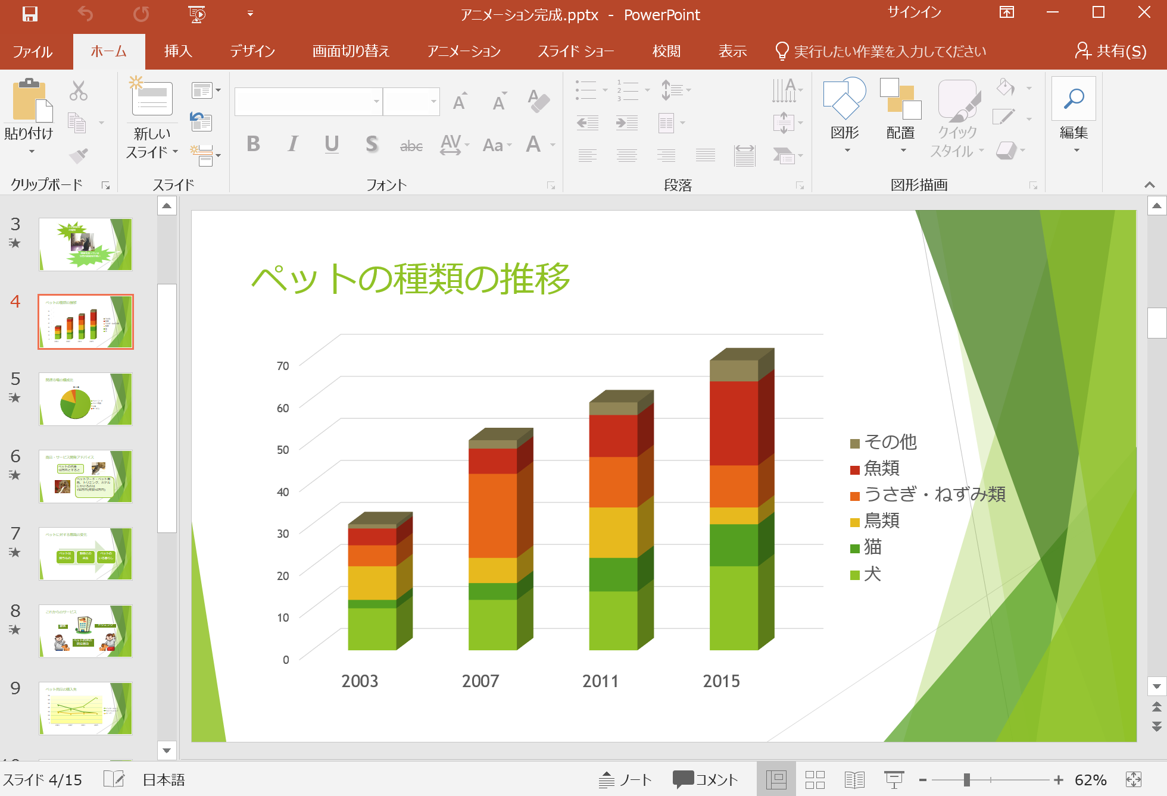Image resolution: width=1167 pixels, height=796 pixels.
Task: Open the 配置 arrange menu
Action: (x=900, y=116)
